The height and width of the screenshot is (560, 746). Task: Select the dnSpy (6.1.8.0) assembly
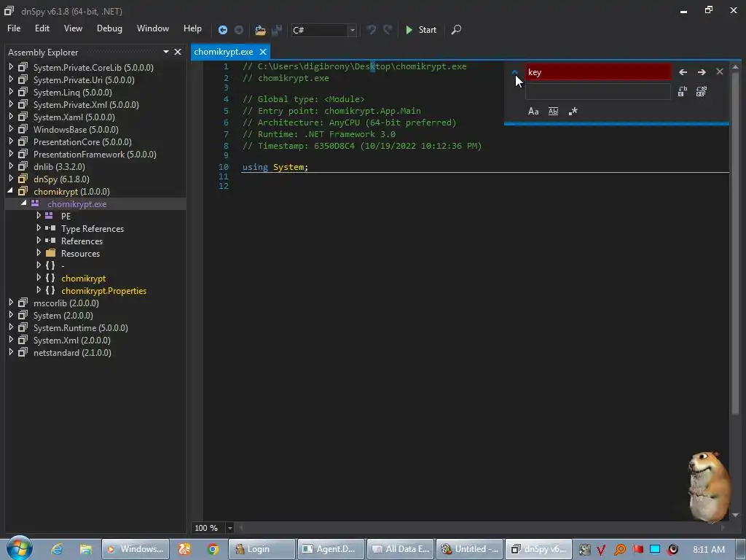point(61,179)
